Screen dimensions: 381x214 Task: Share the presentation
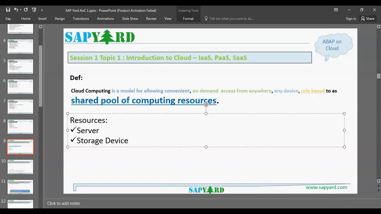[368, 18]
